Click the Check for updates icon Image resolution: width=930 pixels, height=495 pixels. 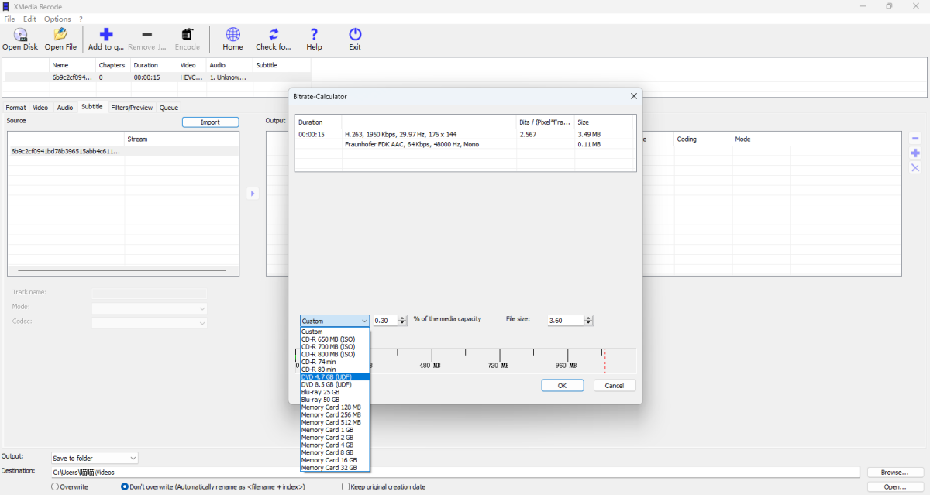(x=274, y=35)
